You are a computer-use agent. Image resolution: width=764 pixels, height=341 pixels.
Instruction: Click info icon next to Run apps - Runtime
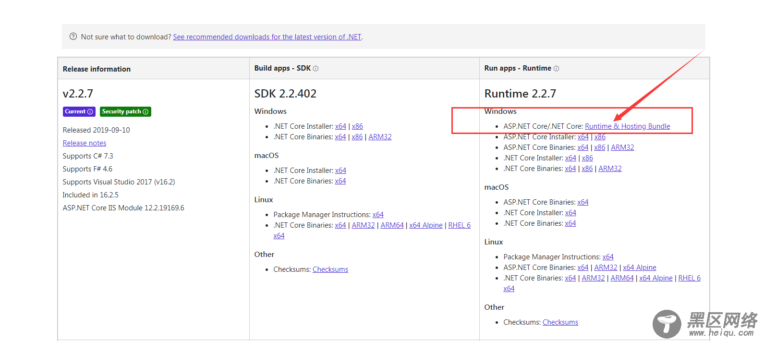pos(556,69)
